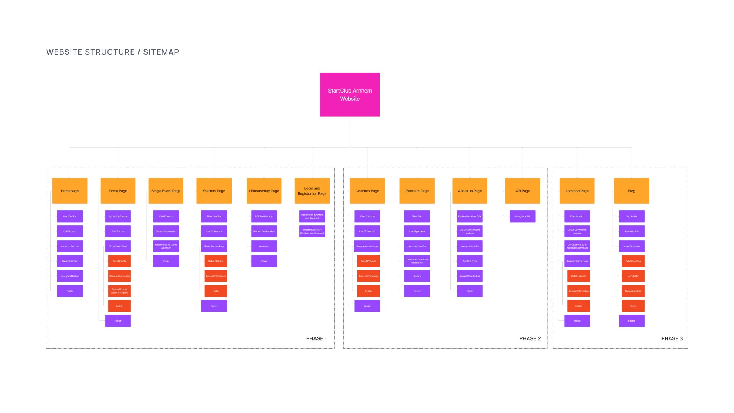
Task: Click the Lidmatschap Page node
Action: click(264, 191)
